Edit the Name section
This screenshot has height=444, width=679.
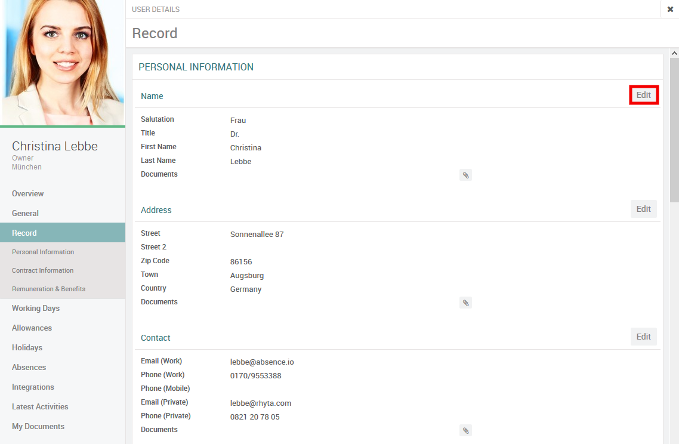[643, 95]
